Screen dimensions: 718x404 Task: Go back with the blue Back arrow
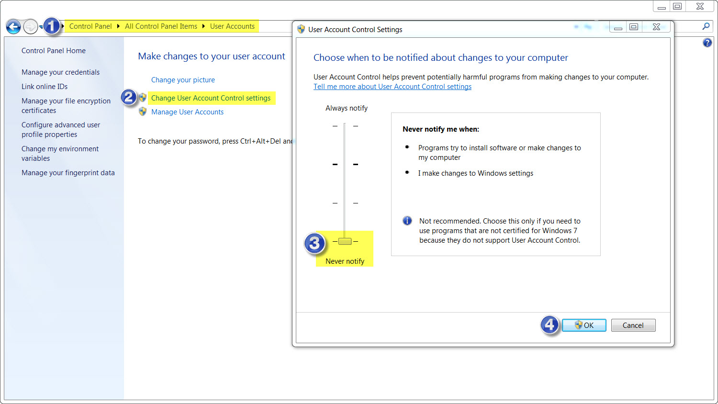click(x=13, y=27)
